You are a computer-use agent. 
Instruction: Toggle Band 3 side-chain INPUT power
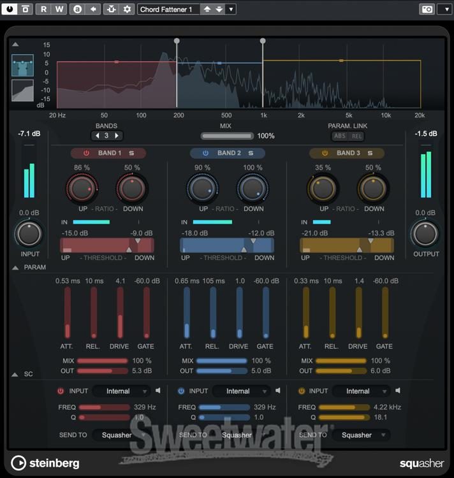(302, 391)
